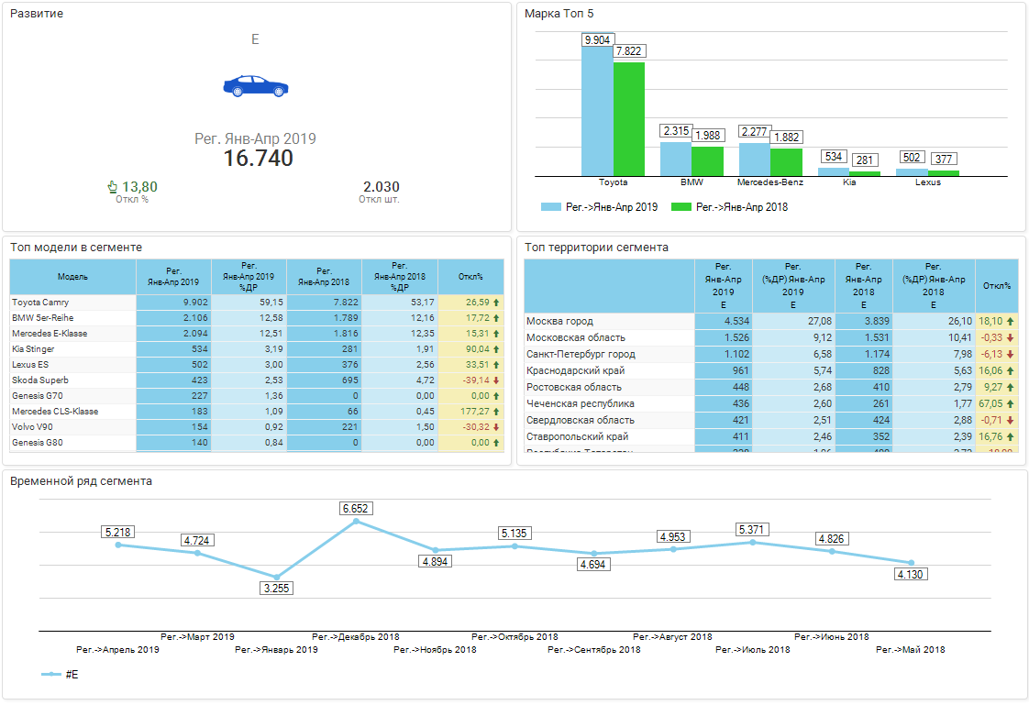Select the Genesis G70 model row
1029x727 pixels.
pos(257,396)
